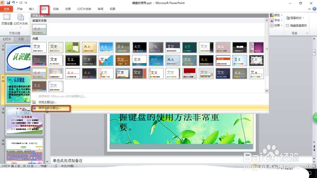
Task: Click the spell check icon in status bar
Action: 55,166
